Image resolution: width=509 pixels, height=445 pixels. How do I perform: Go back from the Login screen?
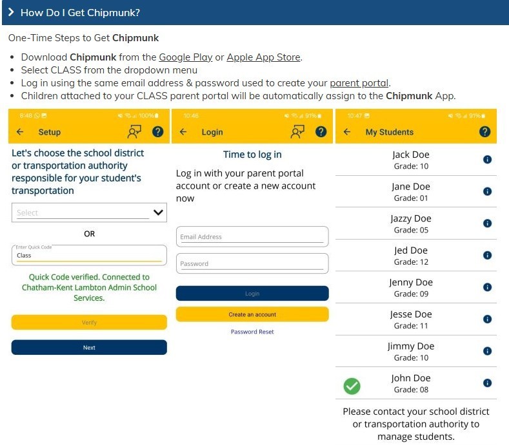coord(183,131)
